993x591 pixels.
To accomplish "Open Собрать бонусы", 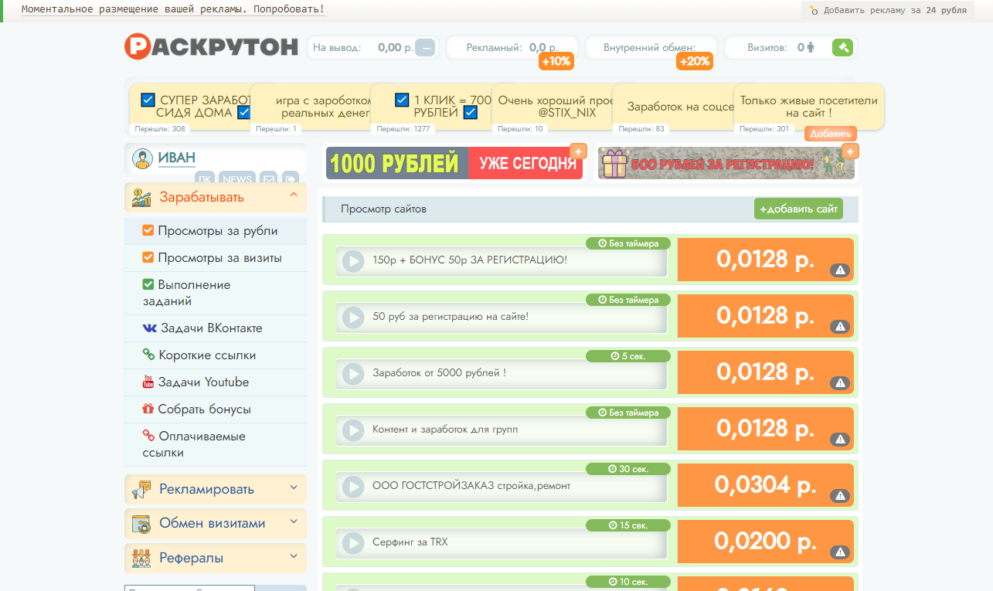I will click(x=216, y=409).
